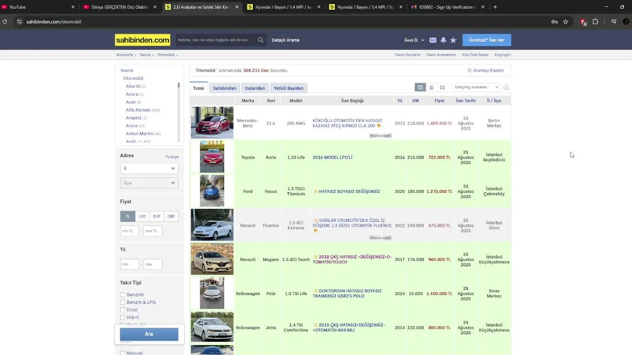
Task: Select the Yetkili Bayiden tab
Action: click(289, 88)
